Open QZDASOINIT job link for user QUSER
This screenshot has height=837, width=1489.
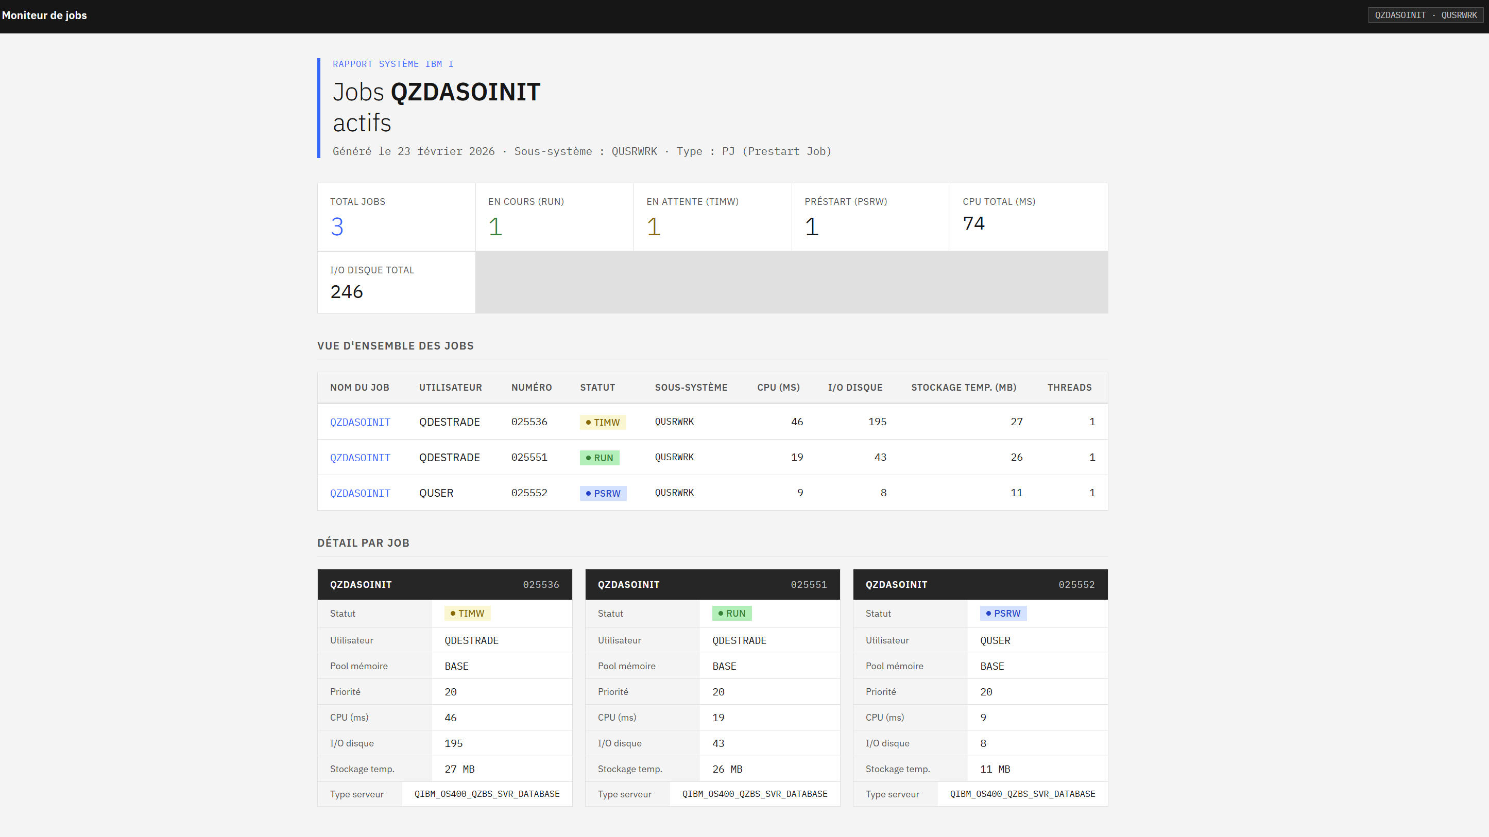(x=360, y=493)
